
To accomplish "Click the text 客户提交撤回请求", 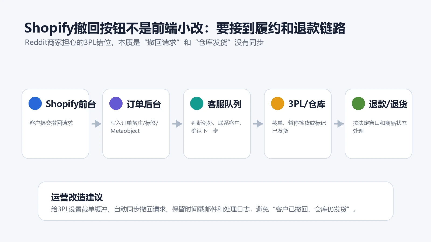I will (51, 123).
